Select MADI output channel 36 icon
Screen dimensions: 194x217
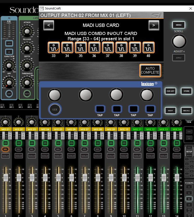(x=94, y=48)
